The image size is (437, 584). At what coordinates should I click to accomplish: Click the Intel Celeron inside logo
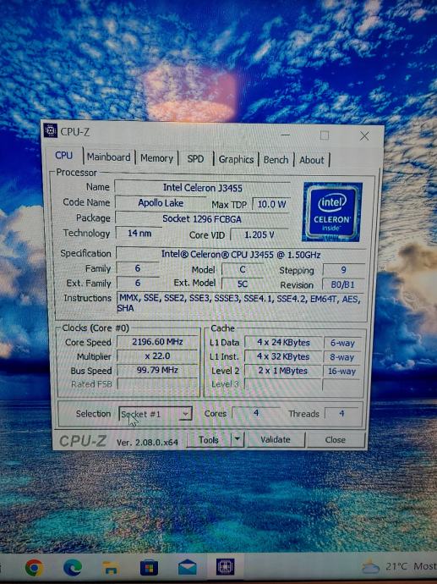point(332,212)
